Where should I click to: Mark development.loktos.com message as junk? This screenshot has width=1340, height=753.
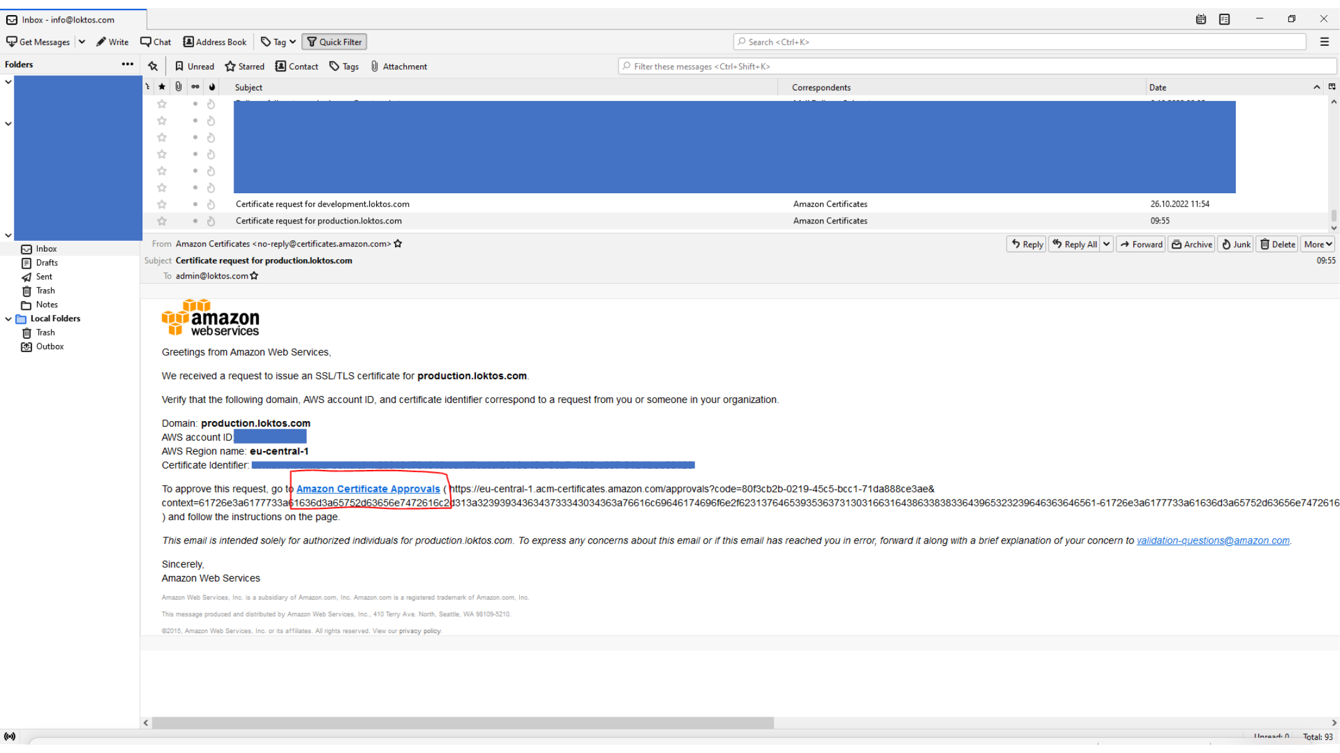tap(212, 204)
